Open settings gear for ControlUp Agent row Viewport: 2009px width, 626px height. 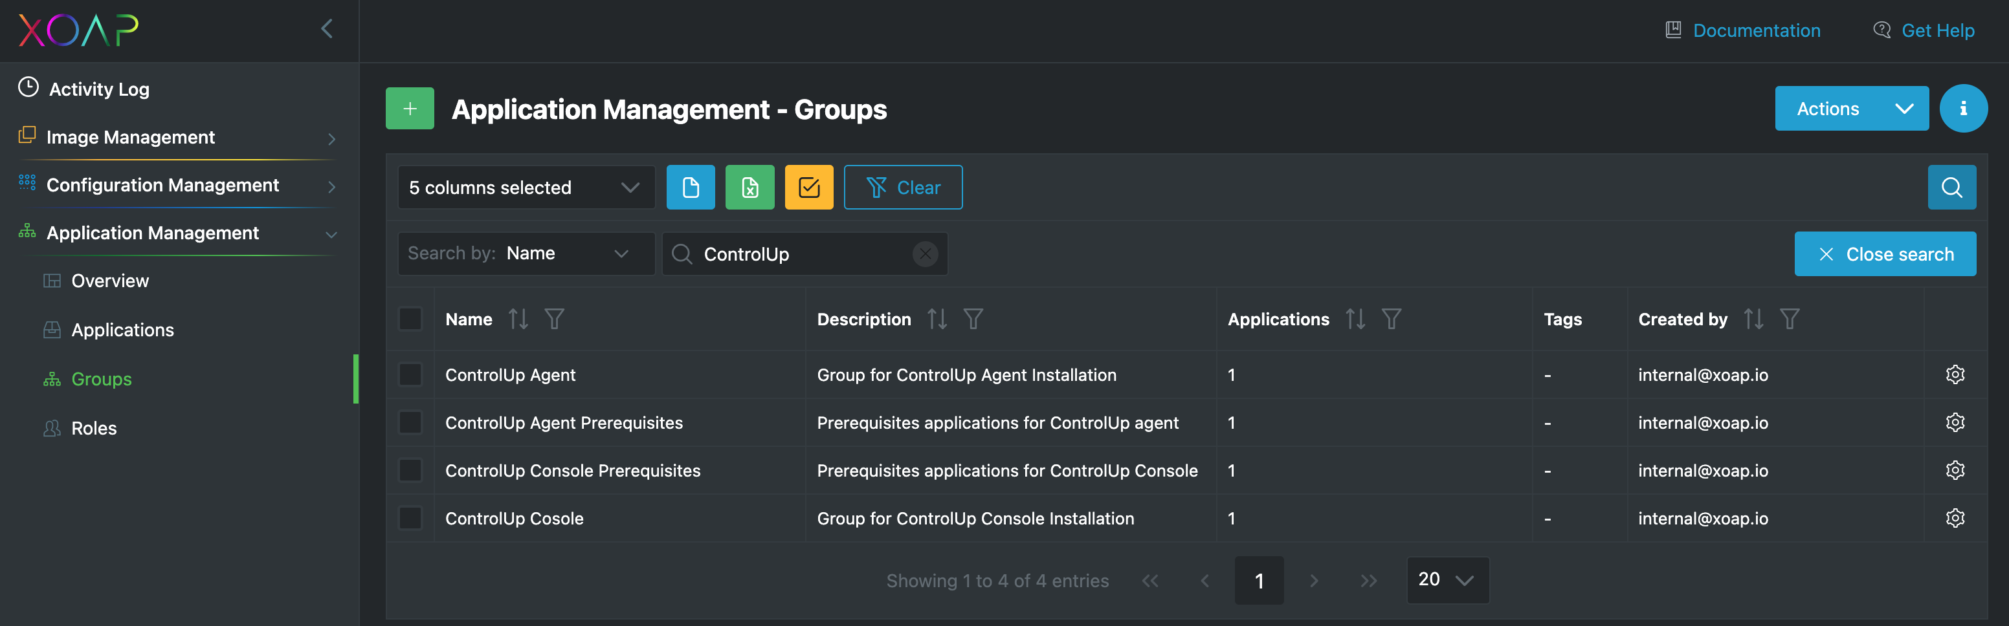click(x=1955, y=375)
